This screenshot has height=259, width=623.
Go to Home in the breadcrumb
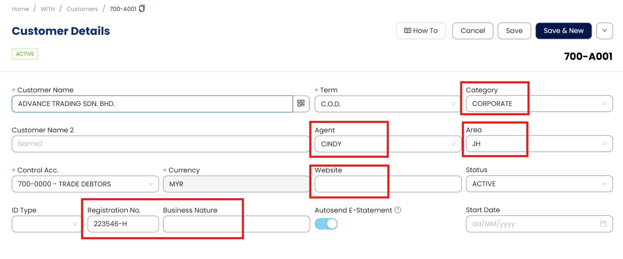coord(20,9)
